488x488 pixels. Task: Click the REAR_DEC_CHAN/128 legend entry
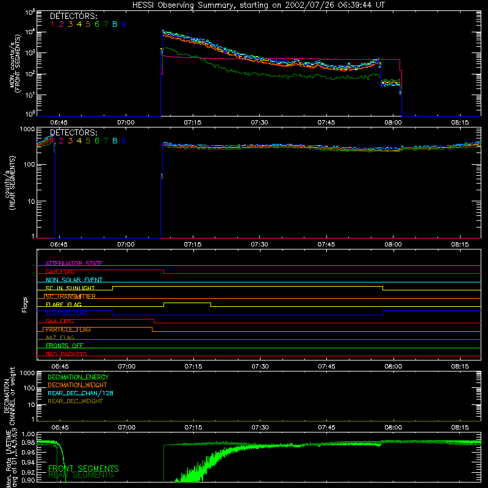coord(81,393)
